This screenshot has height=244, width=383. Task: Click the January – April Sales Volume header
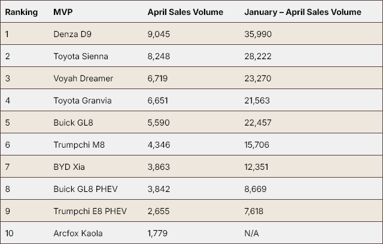click(x=303, y=12)
